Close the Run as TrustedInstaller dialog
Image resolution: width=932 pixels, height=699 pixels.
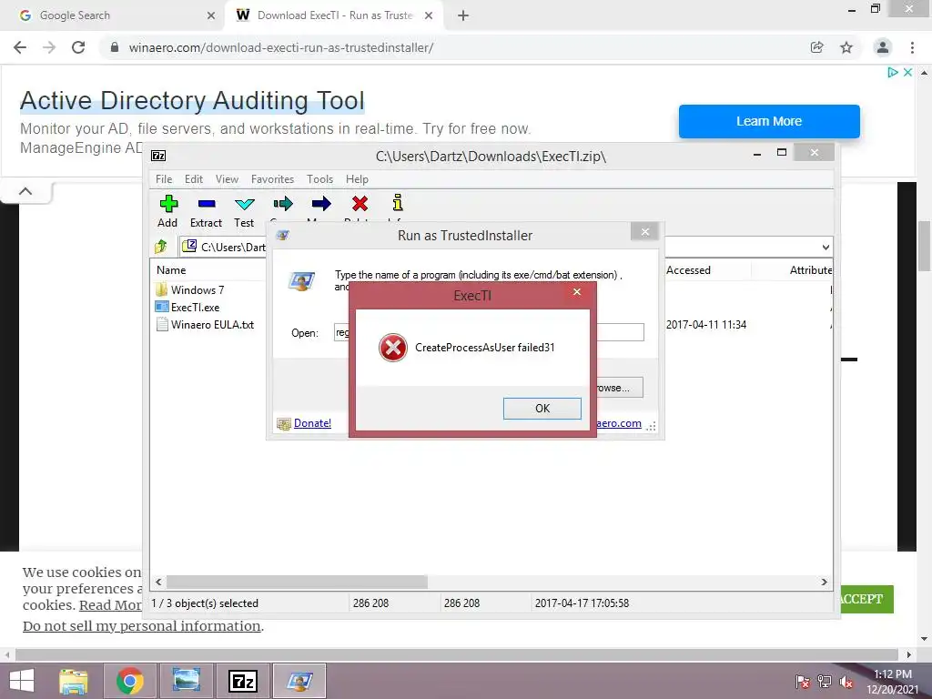[x=645, y=232]
